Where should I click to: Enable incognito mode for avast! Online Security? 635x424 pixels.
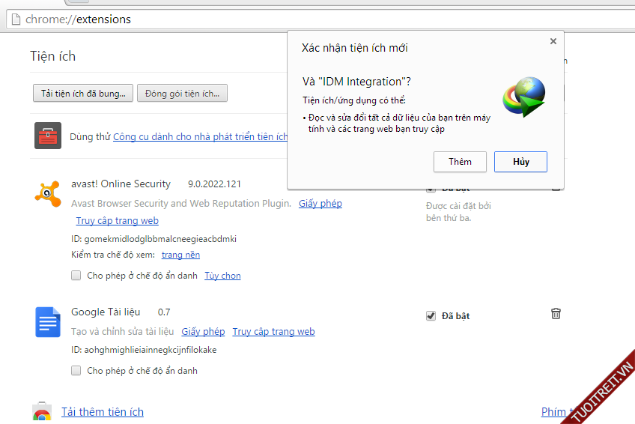point(76,276)
